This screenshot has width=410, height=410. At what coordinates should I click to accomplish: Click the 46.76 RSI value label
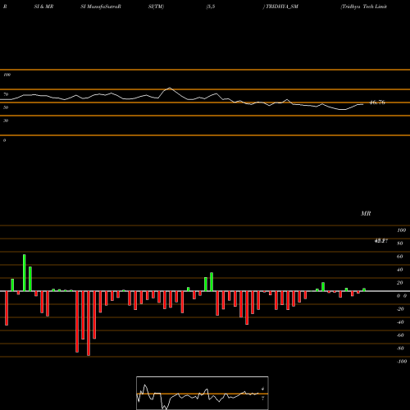(x=377, y=102)
